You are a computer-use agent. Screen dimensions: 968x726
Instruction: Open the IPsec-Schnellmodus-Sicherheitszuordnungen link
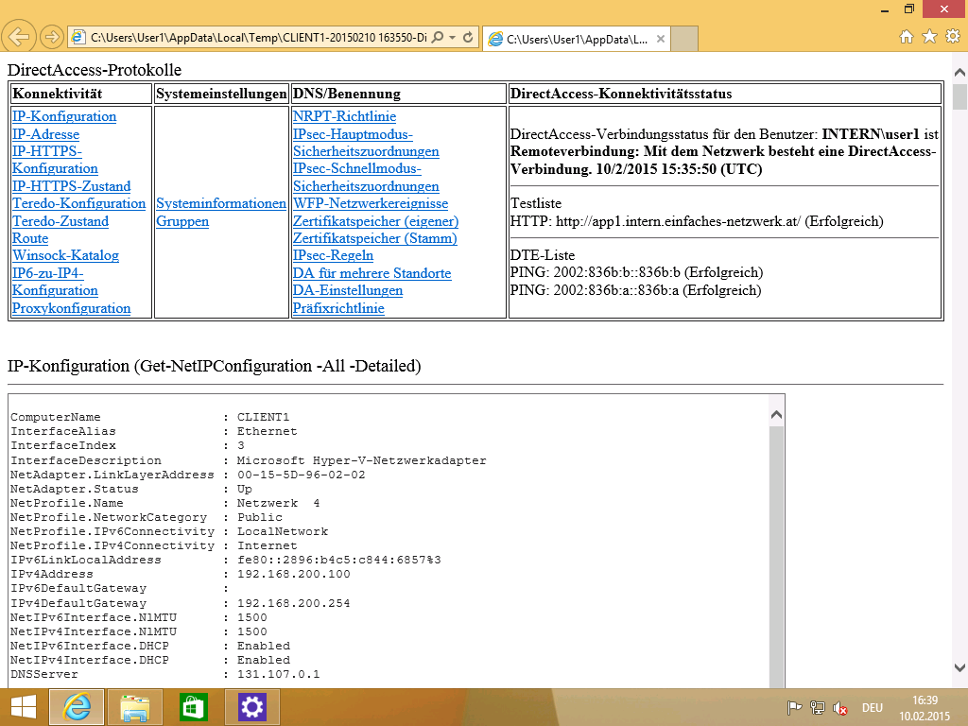coord(366,177)
